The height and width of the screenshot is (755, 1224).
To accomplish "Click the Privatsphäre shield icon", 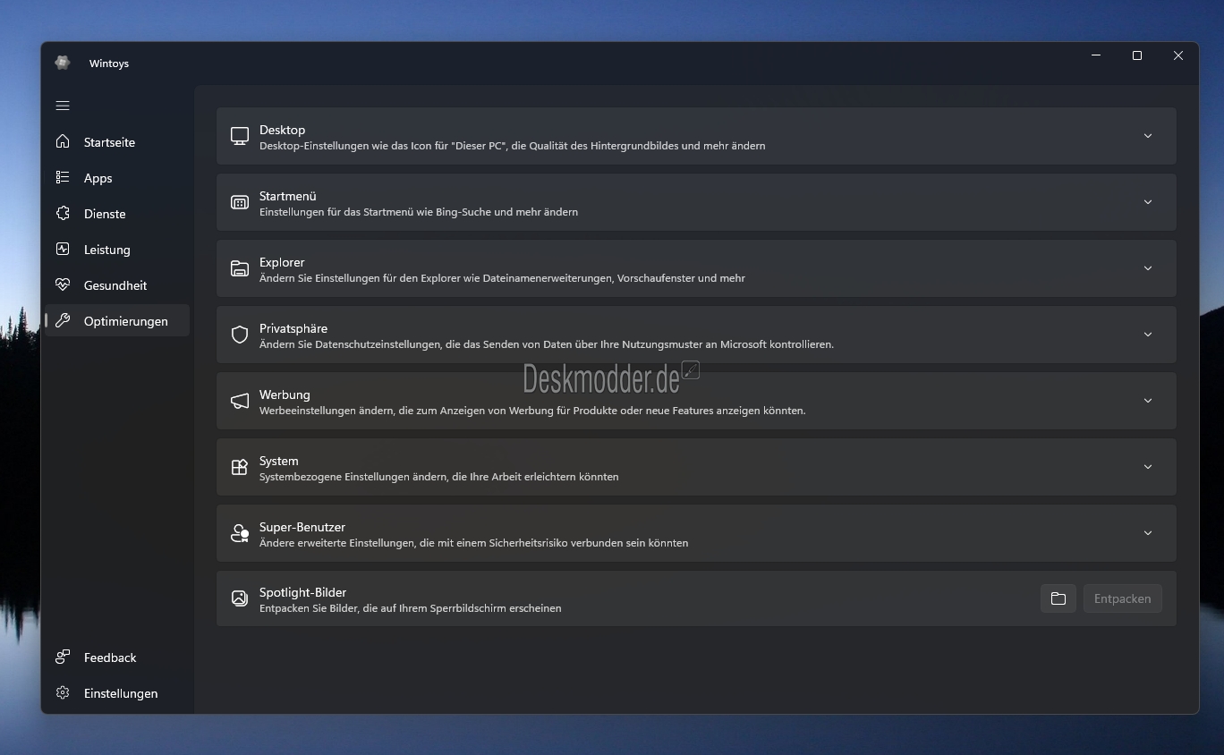I will [240, 335].
